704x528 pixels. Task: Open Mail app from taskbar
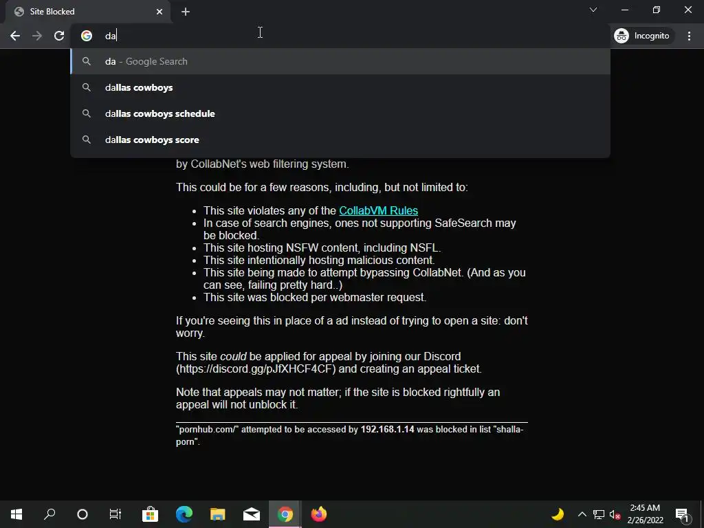coord(252,514)
